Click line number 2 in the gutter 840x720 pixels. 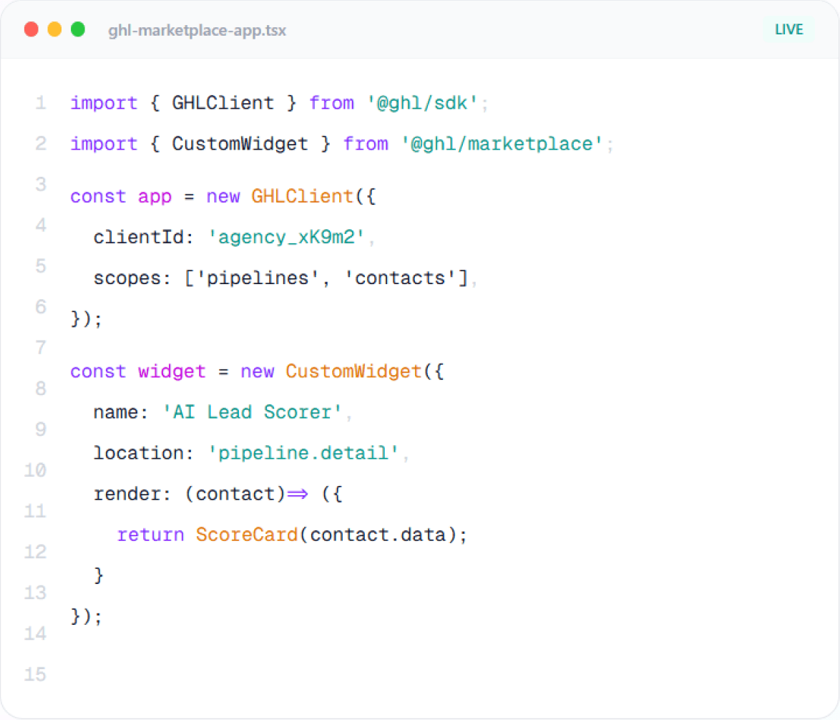[41, 143]
